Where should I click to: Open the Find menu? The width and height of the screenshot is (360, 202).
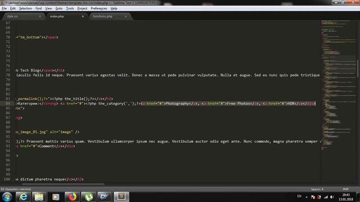coord(39,8)
